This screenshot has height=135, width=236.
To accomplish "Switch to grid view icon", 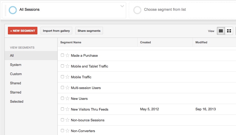I will pyautogui.click(x=229, y=31).
